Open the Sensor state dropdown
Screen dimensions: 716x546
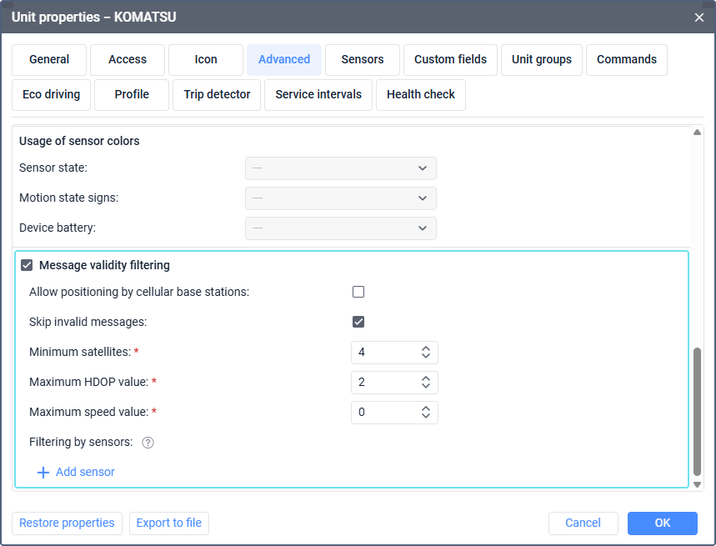pyautogui.click(x=340, y=168)
